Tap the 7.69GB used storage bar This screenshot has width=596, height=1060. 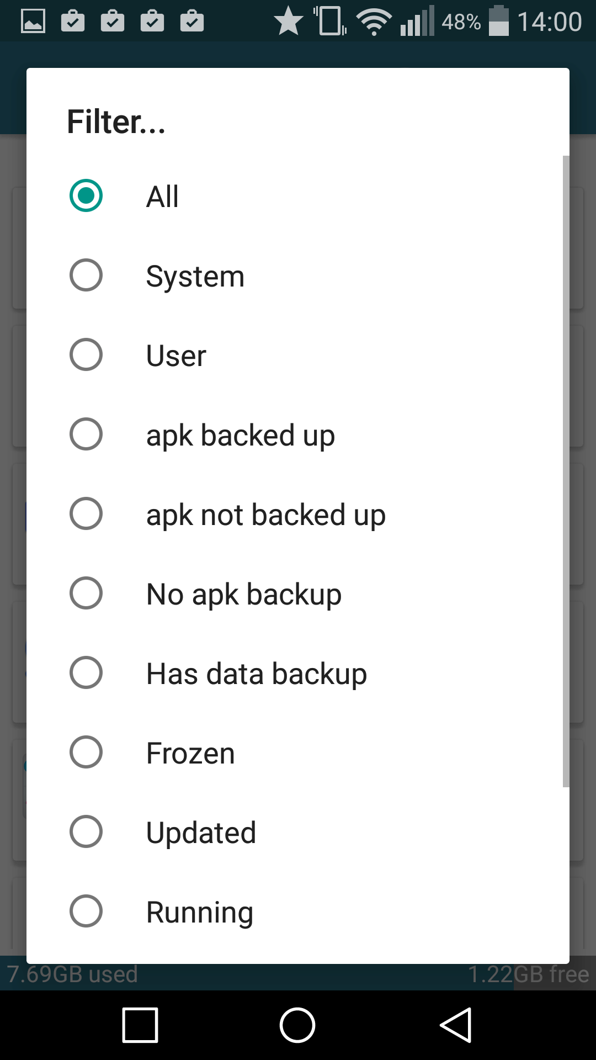click(72, 975)
